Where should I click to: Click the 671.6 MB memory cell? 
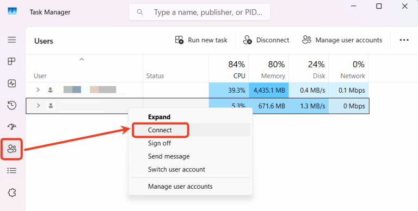(x=269, y=106)
